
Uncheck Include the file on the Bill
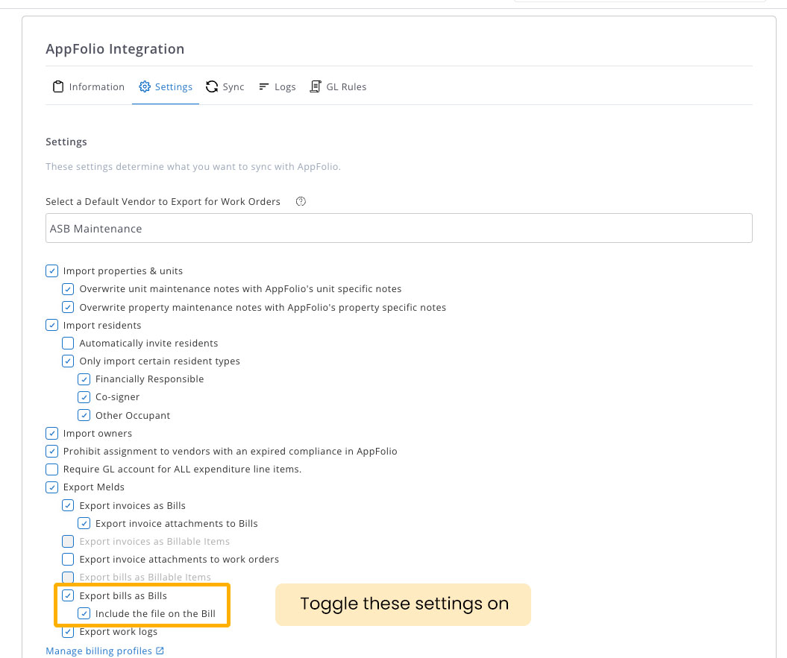pos(84,614)
